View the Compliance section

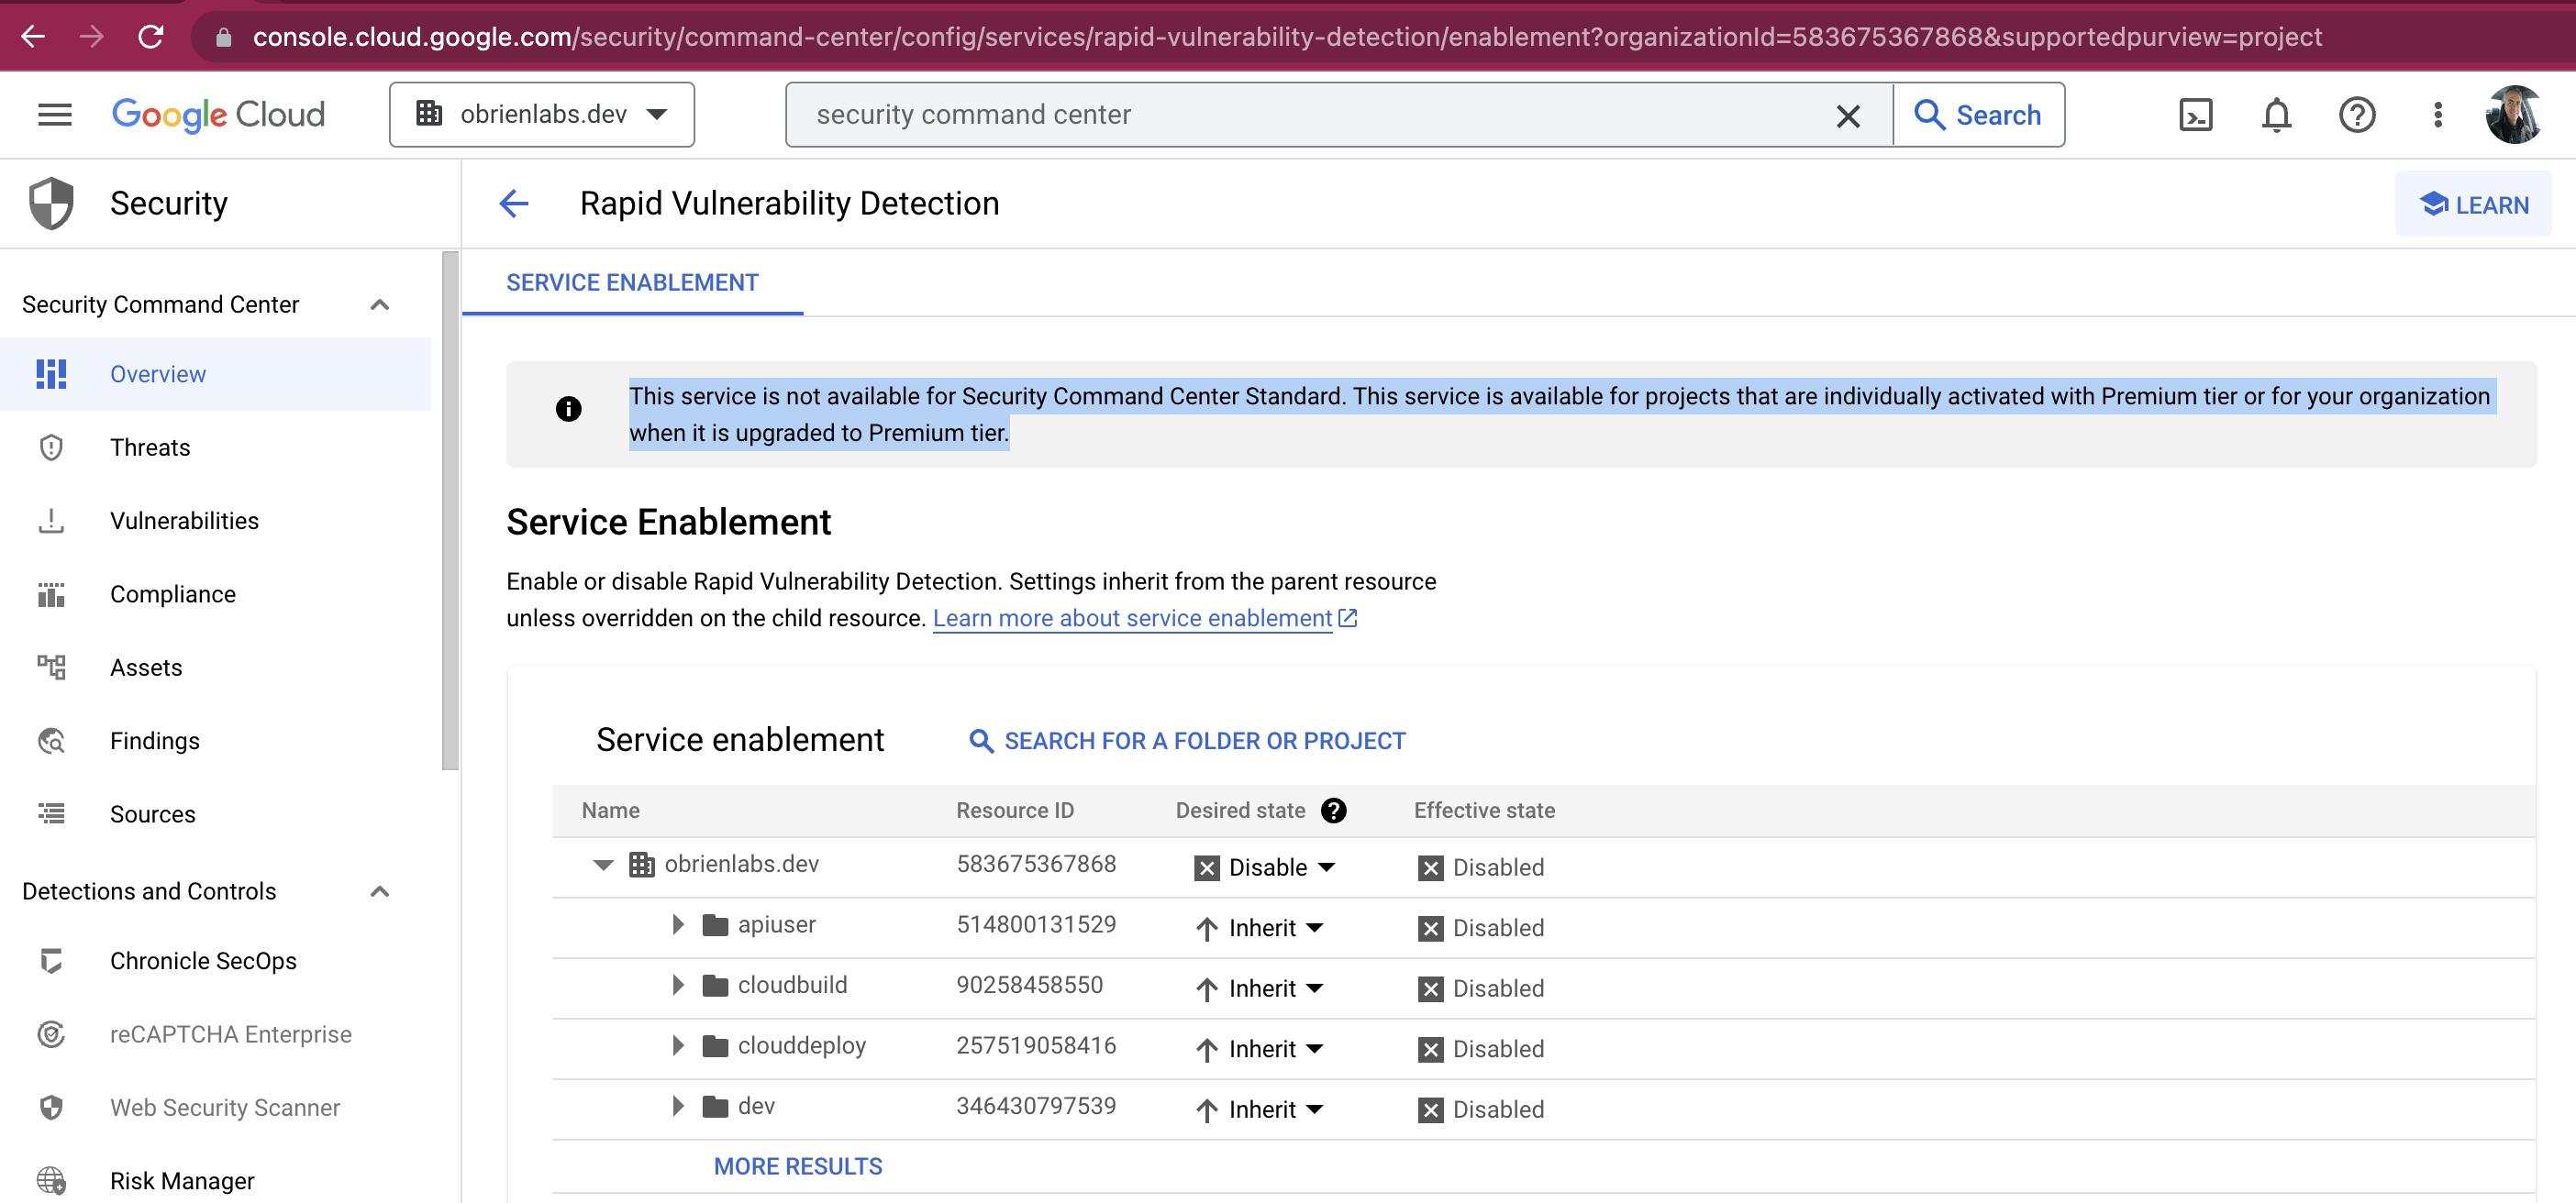(x=172, y=593)
